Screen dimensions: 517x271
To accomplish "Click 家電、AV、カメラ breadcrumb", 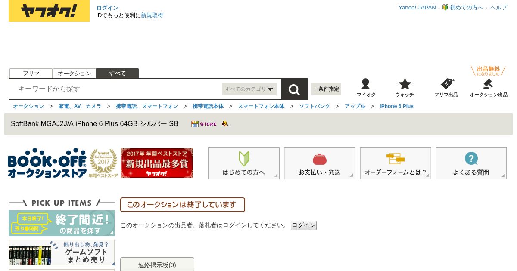I will (x=80, y=106).
